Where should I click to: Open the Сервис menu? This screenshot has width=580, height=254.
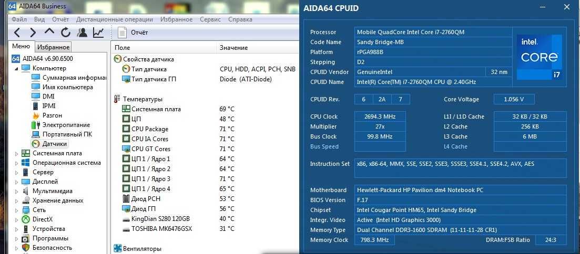click(x=210, y=19)
